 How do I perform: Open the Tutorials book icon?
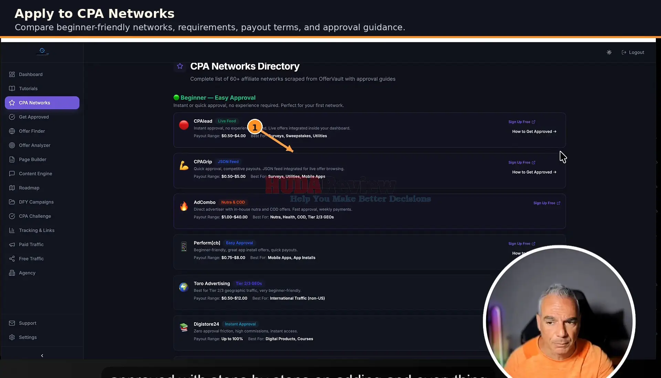(12, 88)
